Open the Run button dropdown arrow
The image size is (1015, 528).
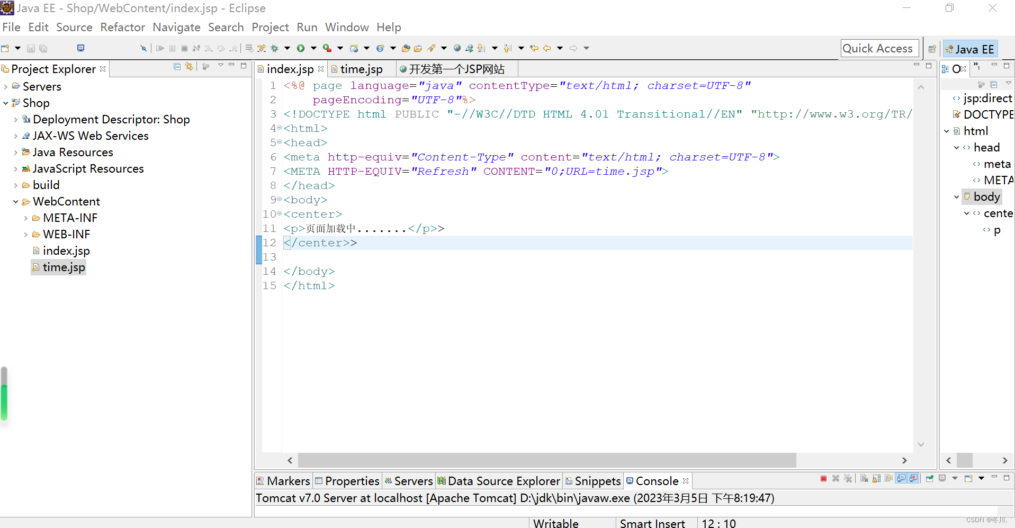point(313,48)
